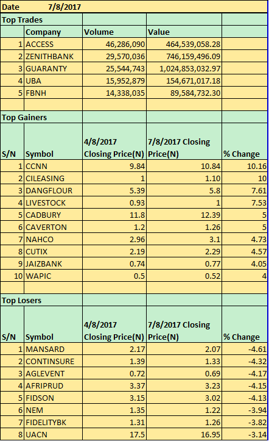Select the NAHCO symbol cell
Image resolution: width=269 pixels, height=441 pixels.
[x=54, y=239]
